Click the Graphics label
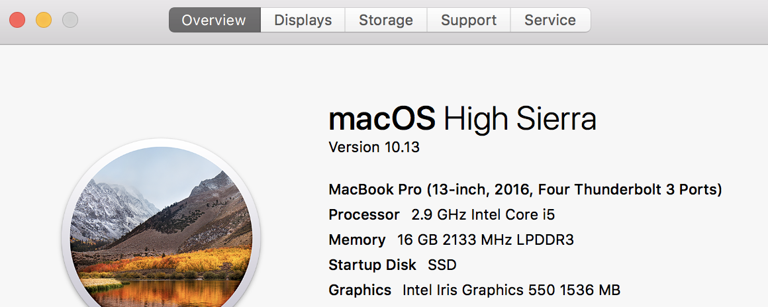The width and height of the screenshot is (768, 307). coord(360,290)
